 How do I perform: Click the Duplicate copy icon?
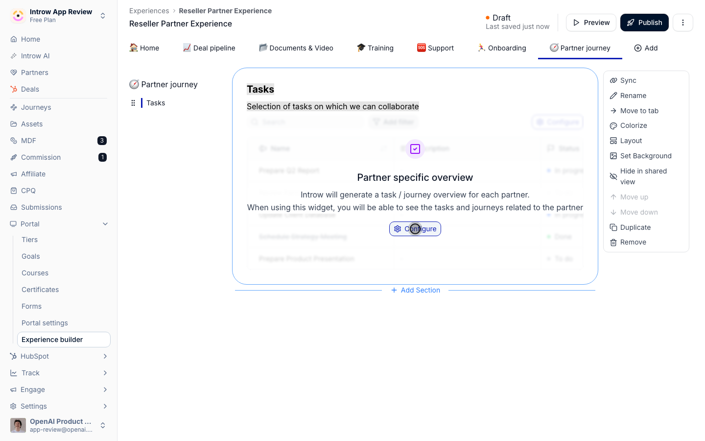[613, 227]
